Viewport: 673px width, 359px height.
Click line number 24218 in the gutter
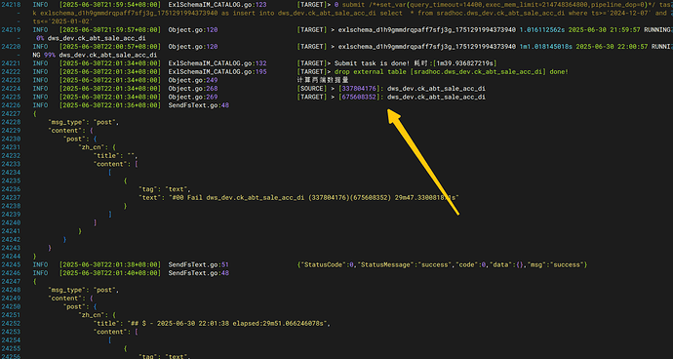click(x=11, y=5)
